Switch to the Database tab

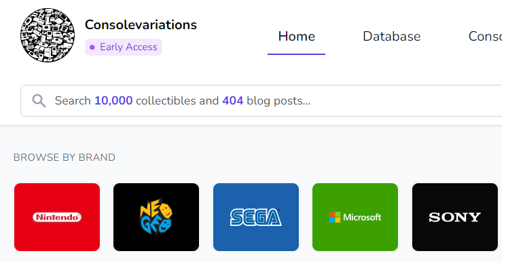392,36
